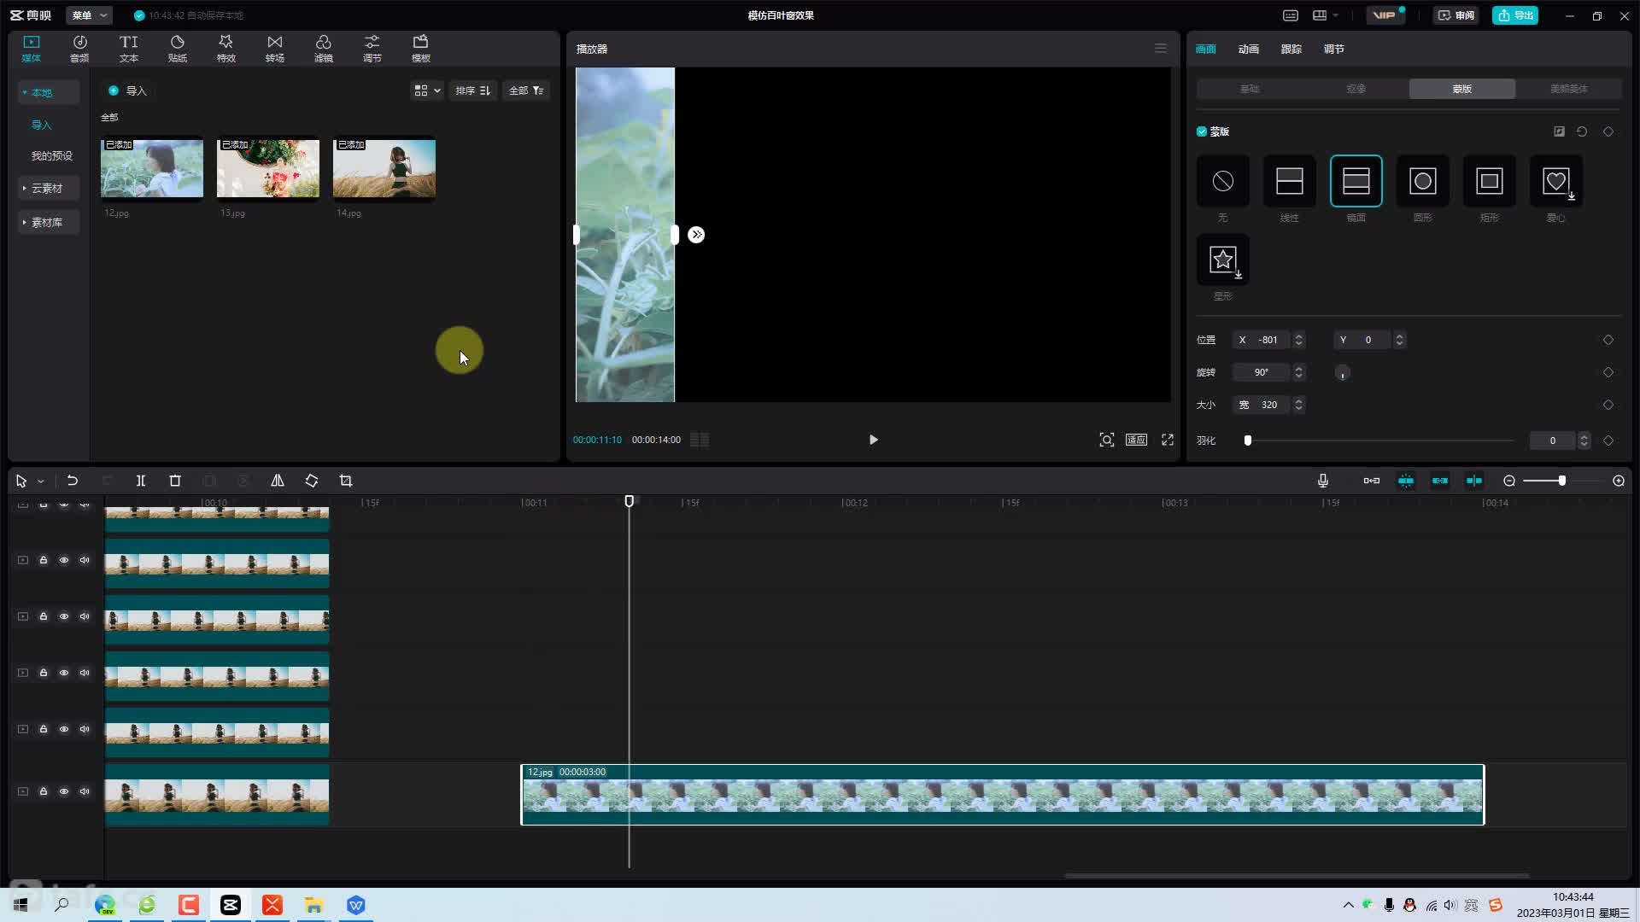Select the 星形 star mask
The image size is (1640, 922).
point(1222,260)
